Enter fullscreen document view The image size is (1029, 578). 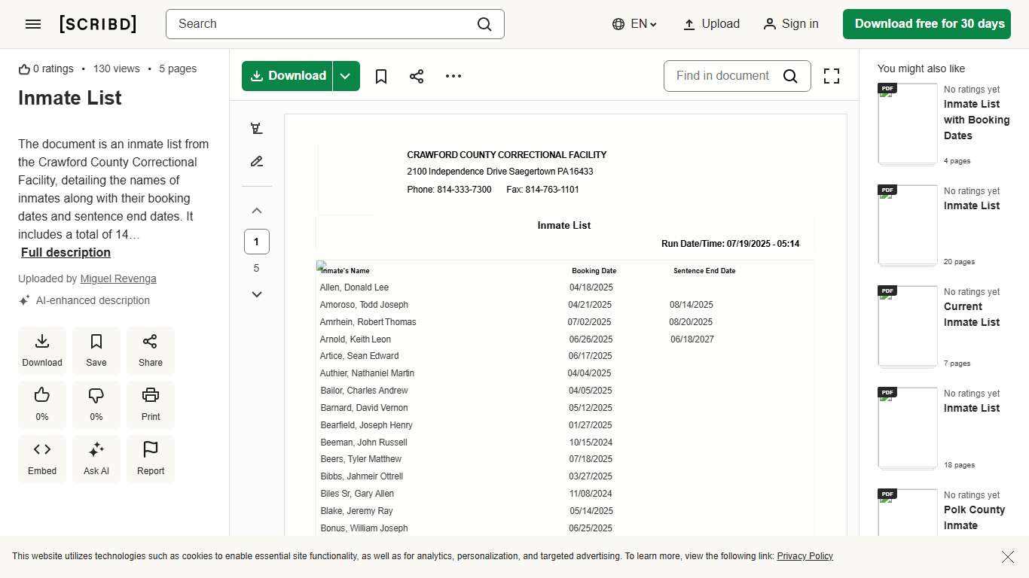pyautogui.click(x=831, y=75)
